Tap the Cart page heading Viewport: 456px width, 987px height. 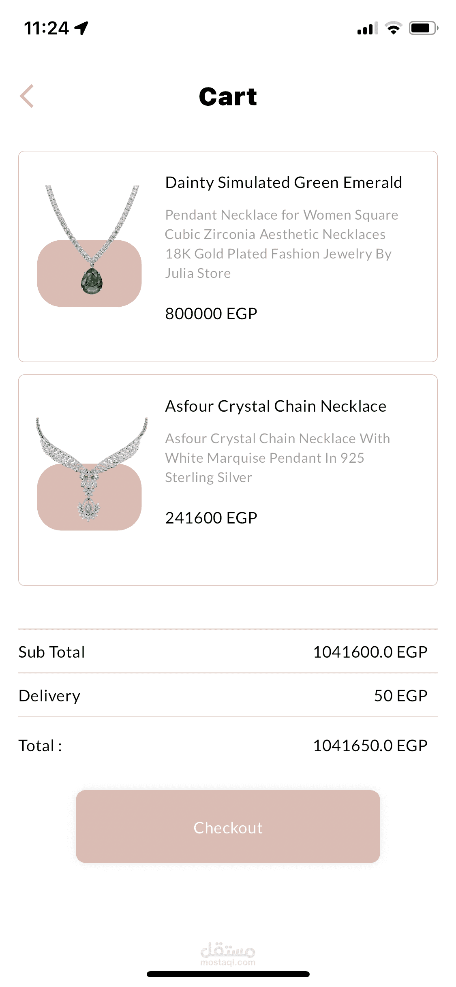click(x=228, y=97)
